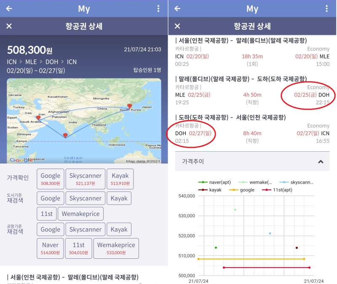The image size is (337, 284).
Task: Click the 가격확인 label
Action: click(18, 178)
